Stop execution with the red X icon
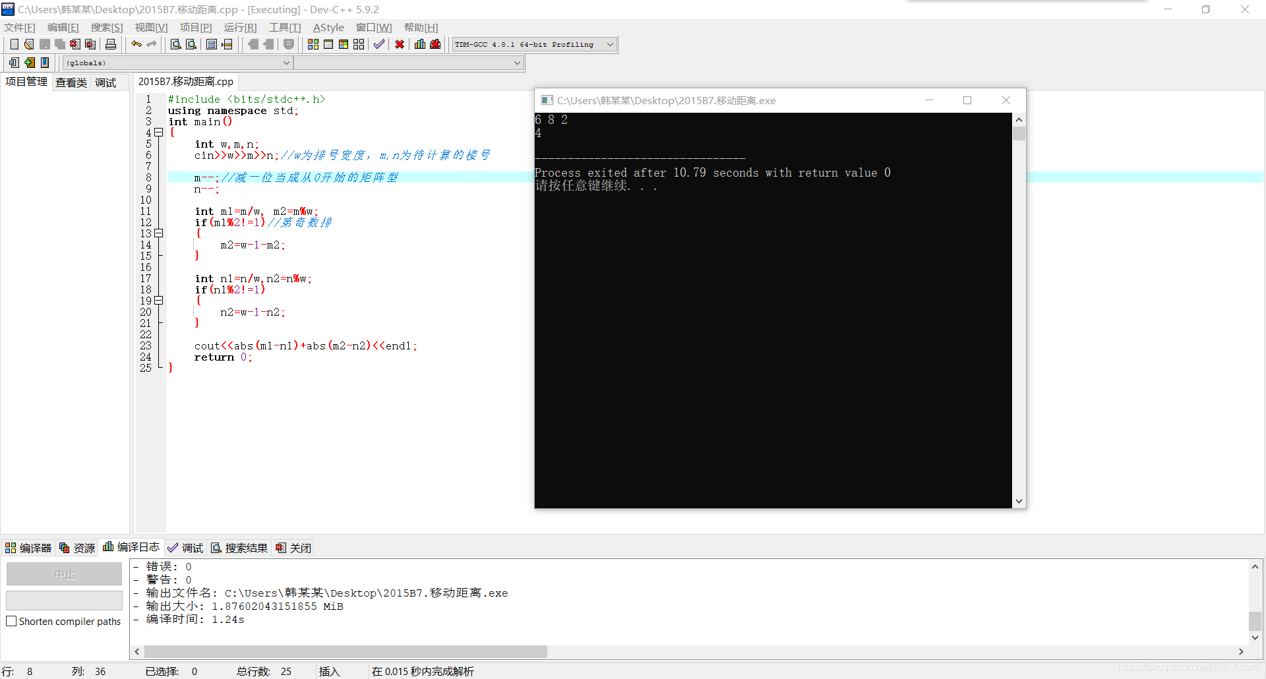 coord(400,44)
